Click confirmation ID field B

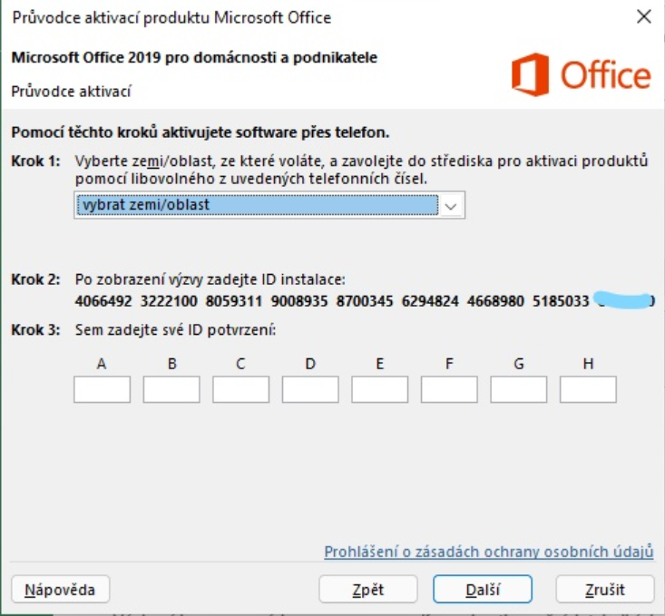click(171, 389)
